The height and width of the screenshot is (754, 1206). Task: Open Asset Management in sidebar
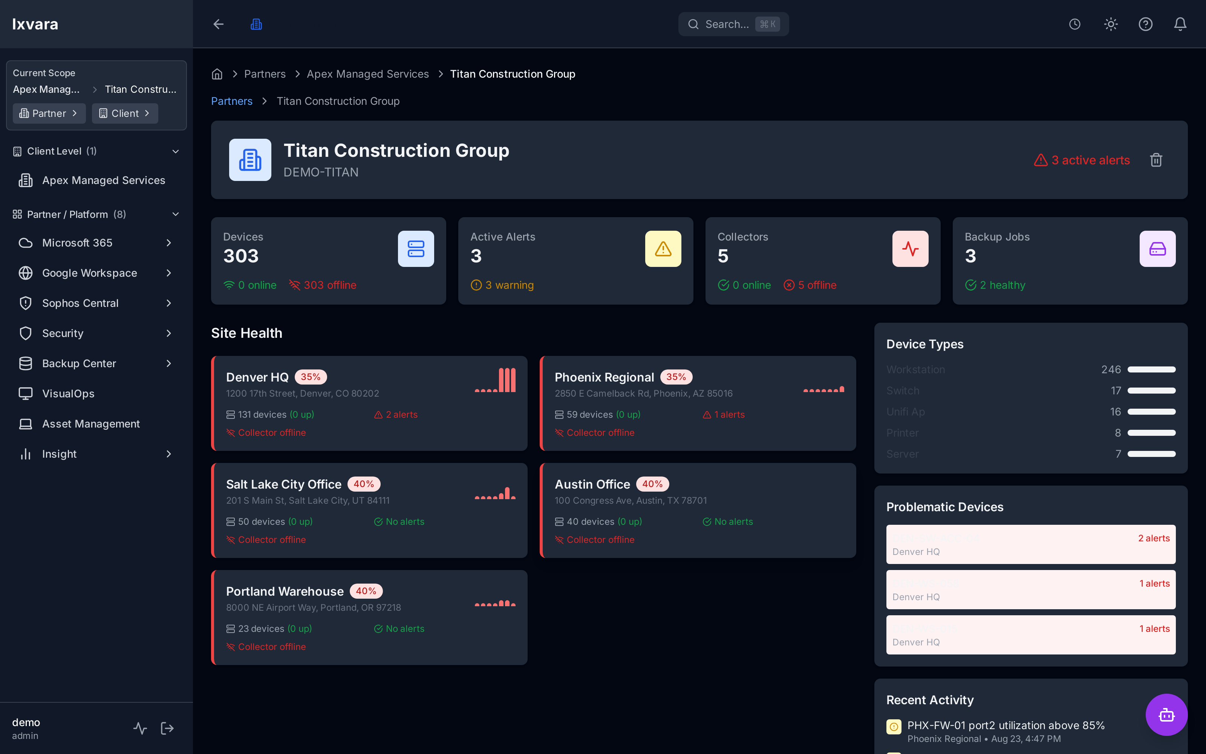coord(96,424)
